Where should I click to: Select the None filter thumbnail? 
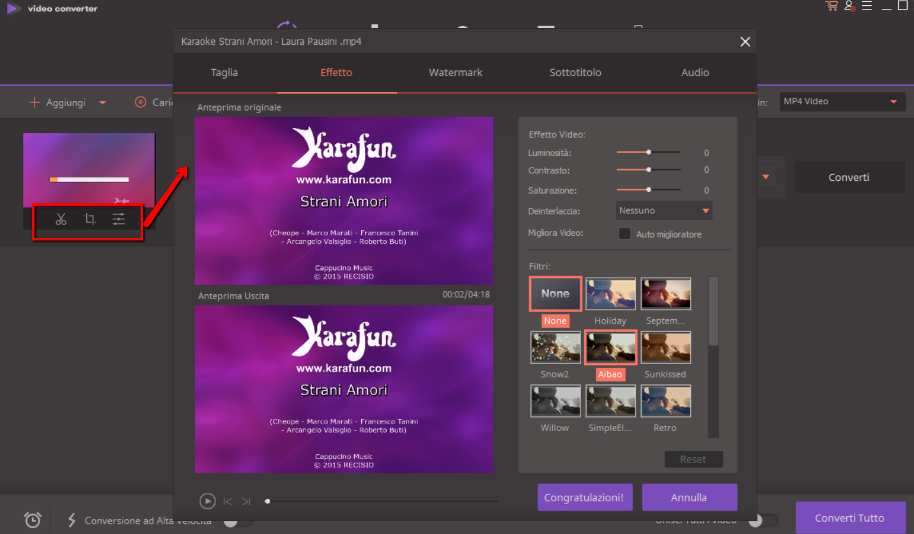click(x=555, y=294)
